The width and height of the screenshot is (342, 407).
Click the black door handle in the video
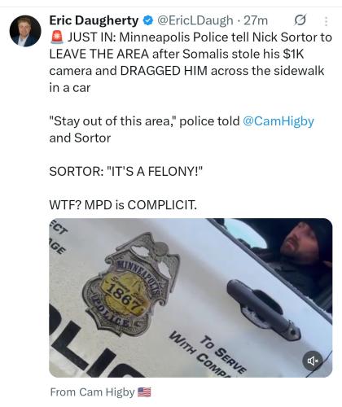[263, 308]
